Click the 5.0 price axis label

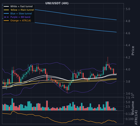click(128, 9)
